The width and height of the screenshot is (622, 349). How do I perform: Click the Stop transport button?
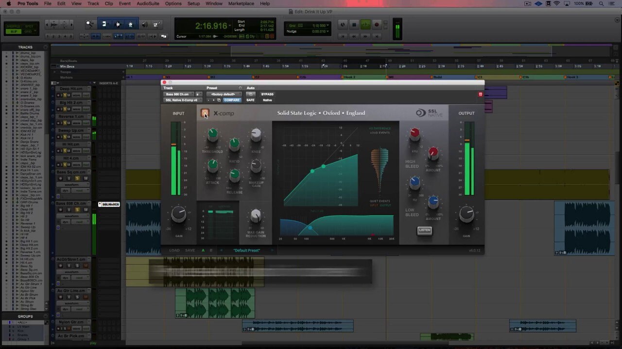pyautogui.click(x=354, y=25)
